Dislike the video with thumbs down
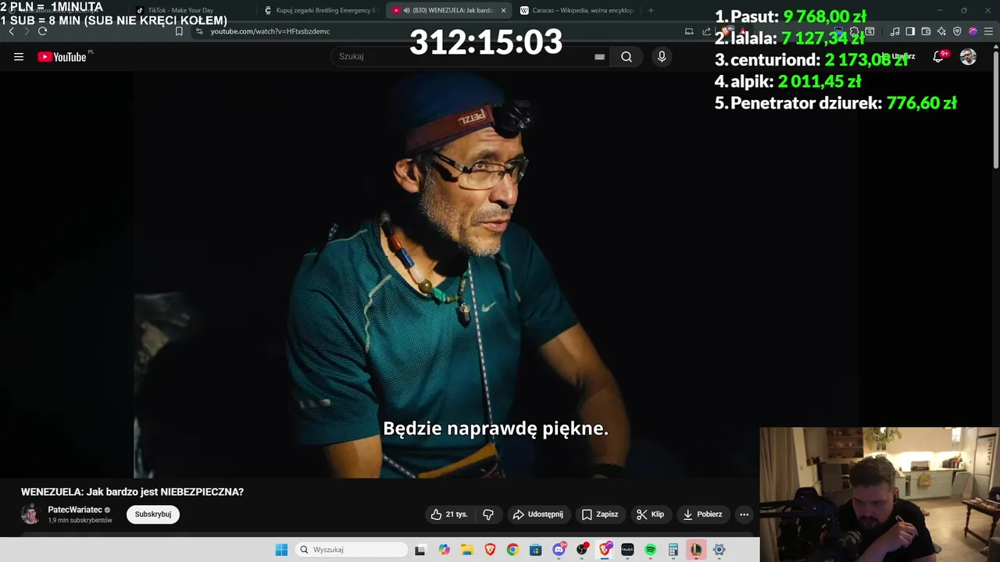 click(488, 514)
